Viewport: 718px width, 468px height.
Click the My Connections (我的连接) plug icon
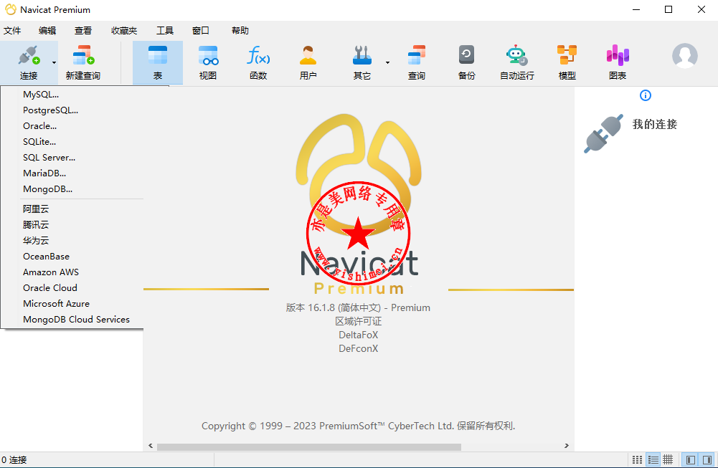[x=603, y=133]
